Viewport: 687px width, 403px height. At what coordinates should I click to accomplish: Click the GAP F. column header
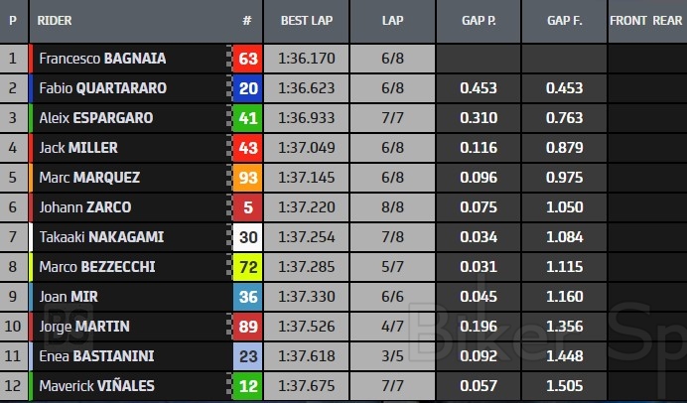pyautogui.click(x=565, y=20)
